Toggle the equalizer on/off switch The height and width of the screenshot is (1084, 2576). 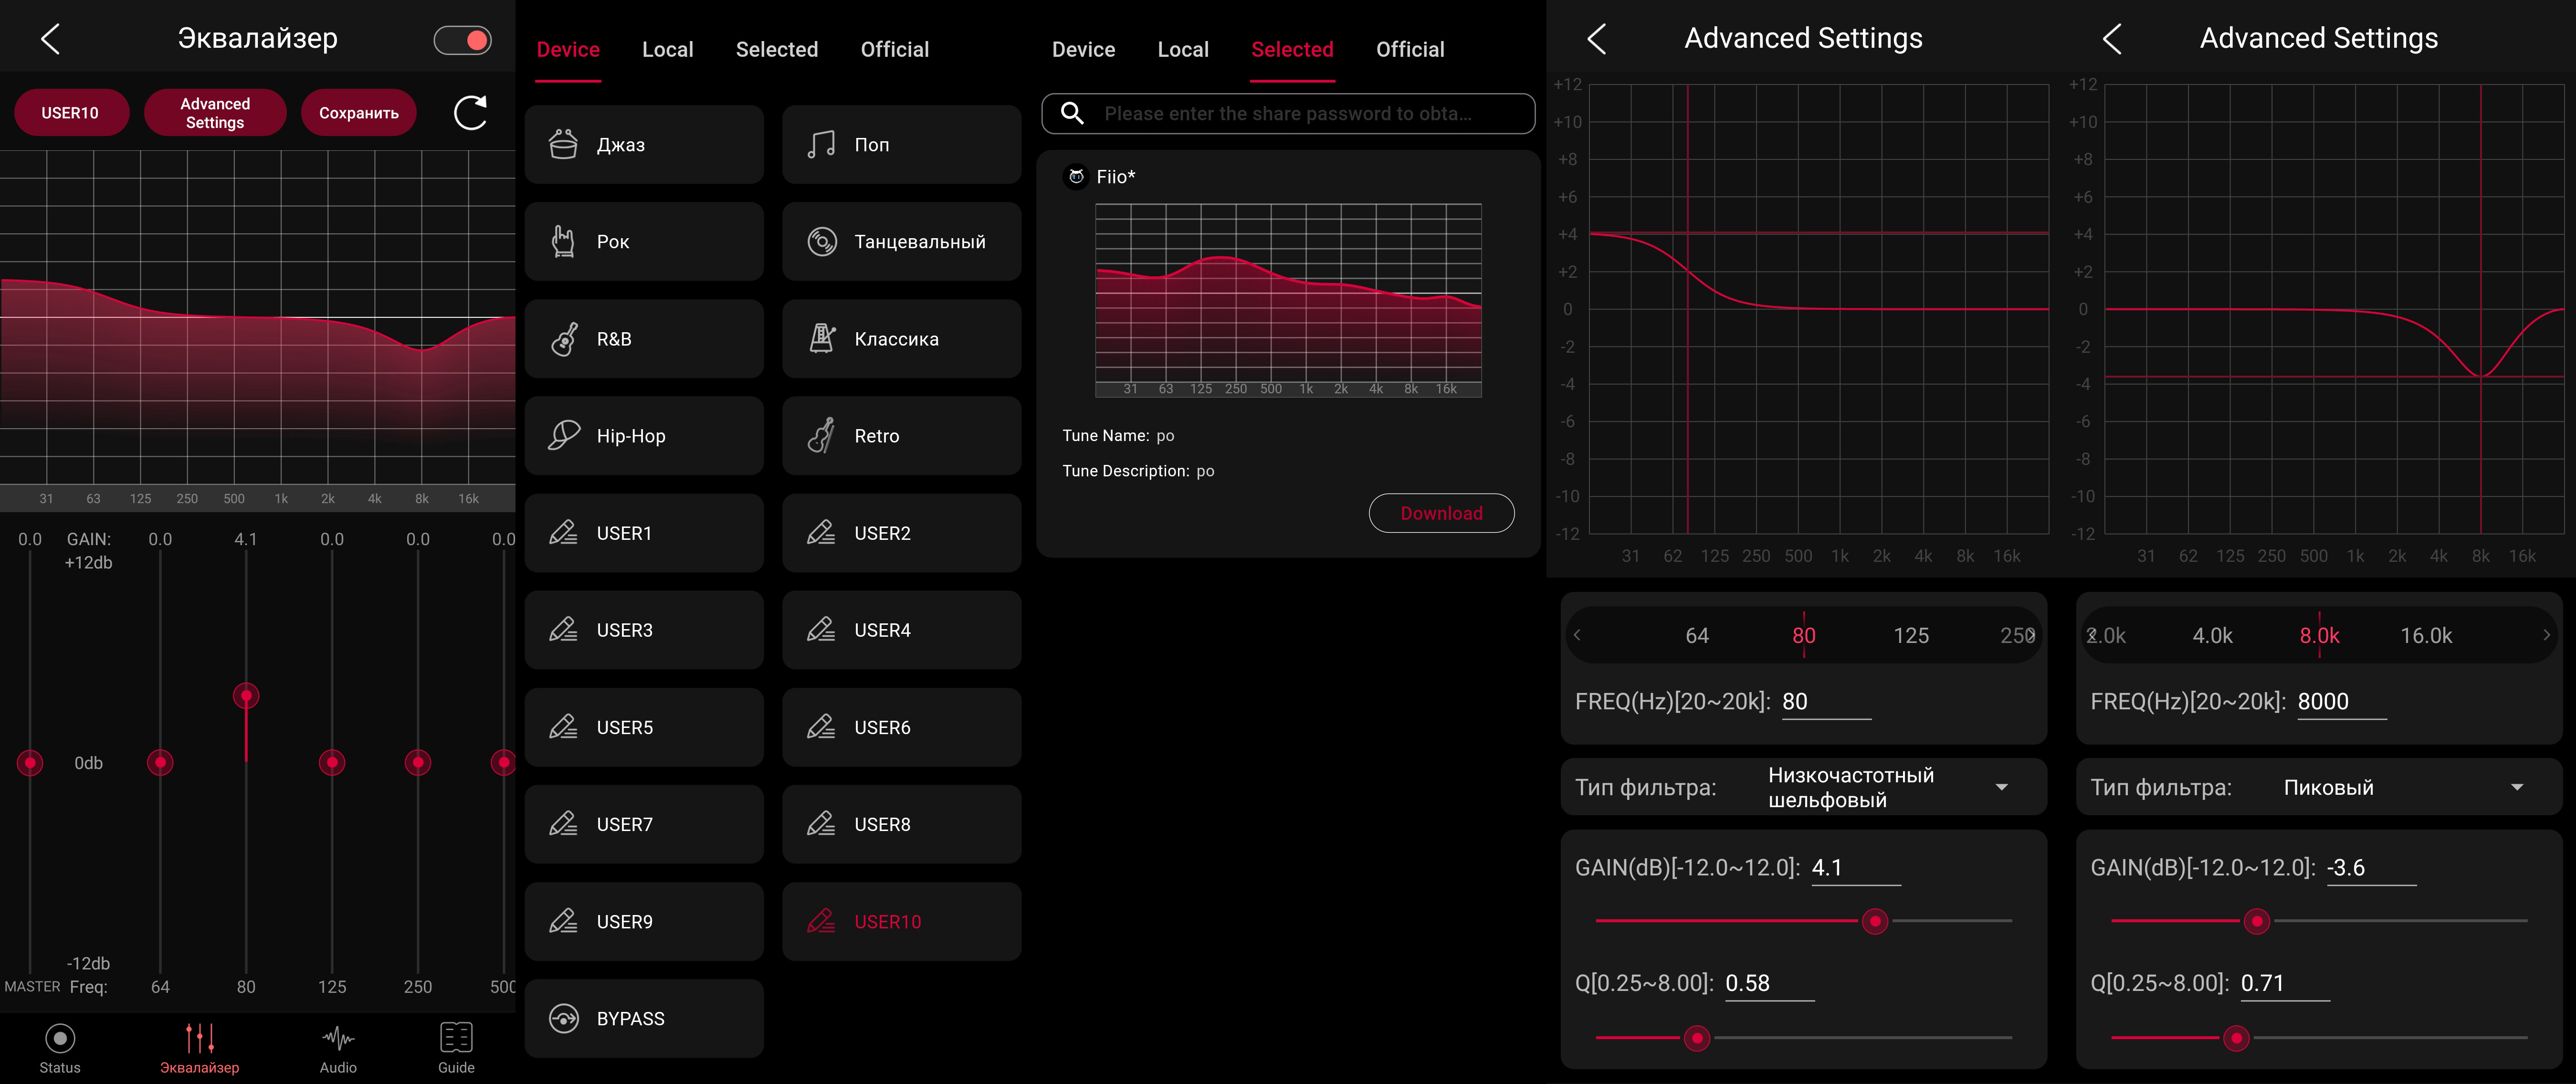tap(462, 40)
